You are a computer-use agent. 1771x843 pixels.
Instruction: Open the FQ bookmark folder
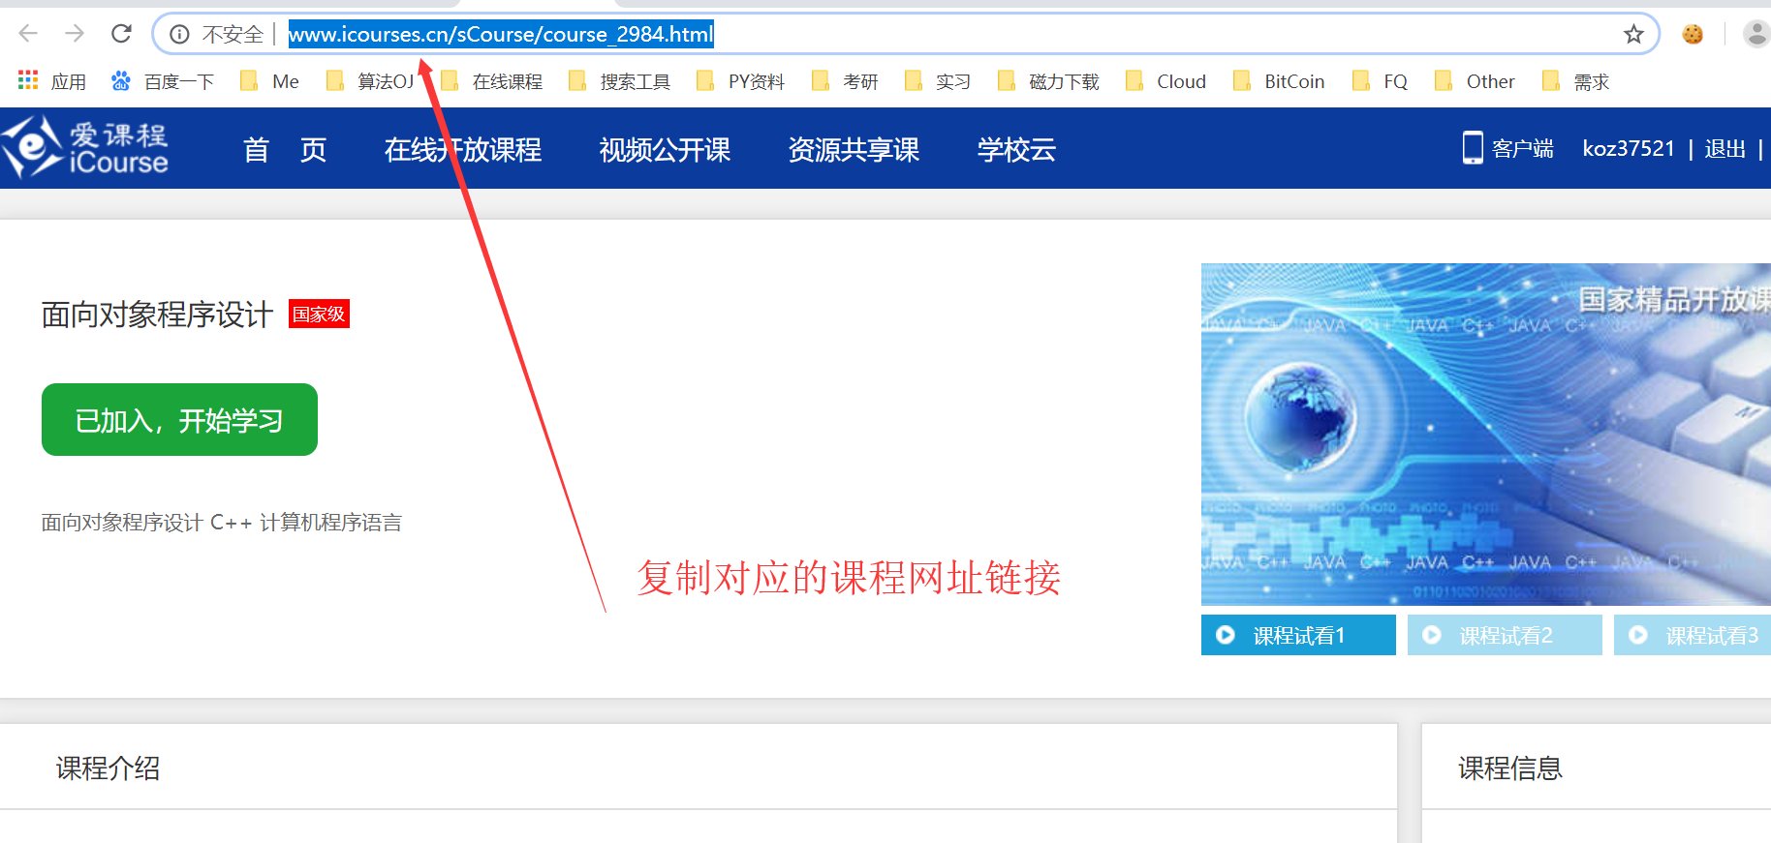[x=1380, y=81]
